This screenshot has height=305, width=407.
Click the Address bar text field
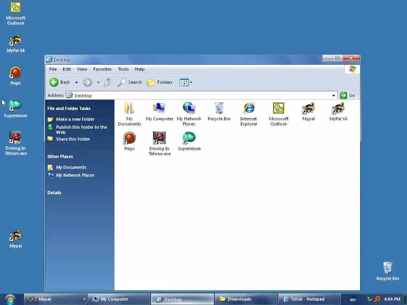tap(202, 95)
